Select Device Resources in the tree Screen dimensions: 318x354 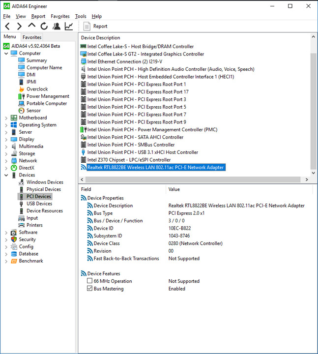(45, 210)
